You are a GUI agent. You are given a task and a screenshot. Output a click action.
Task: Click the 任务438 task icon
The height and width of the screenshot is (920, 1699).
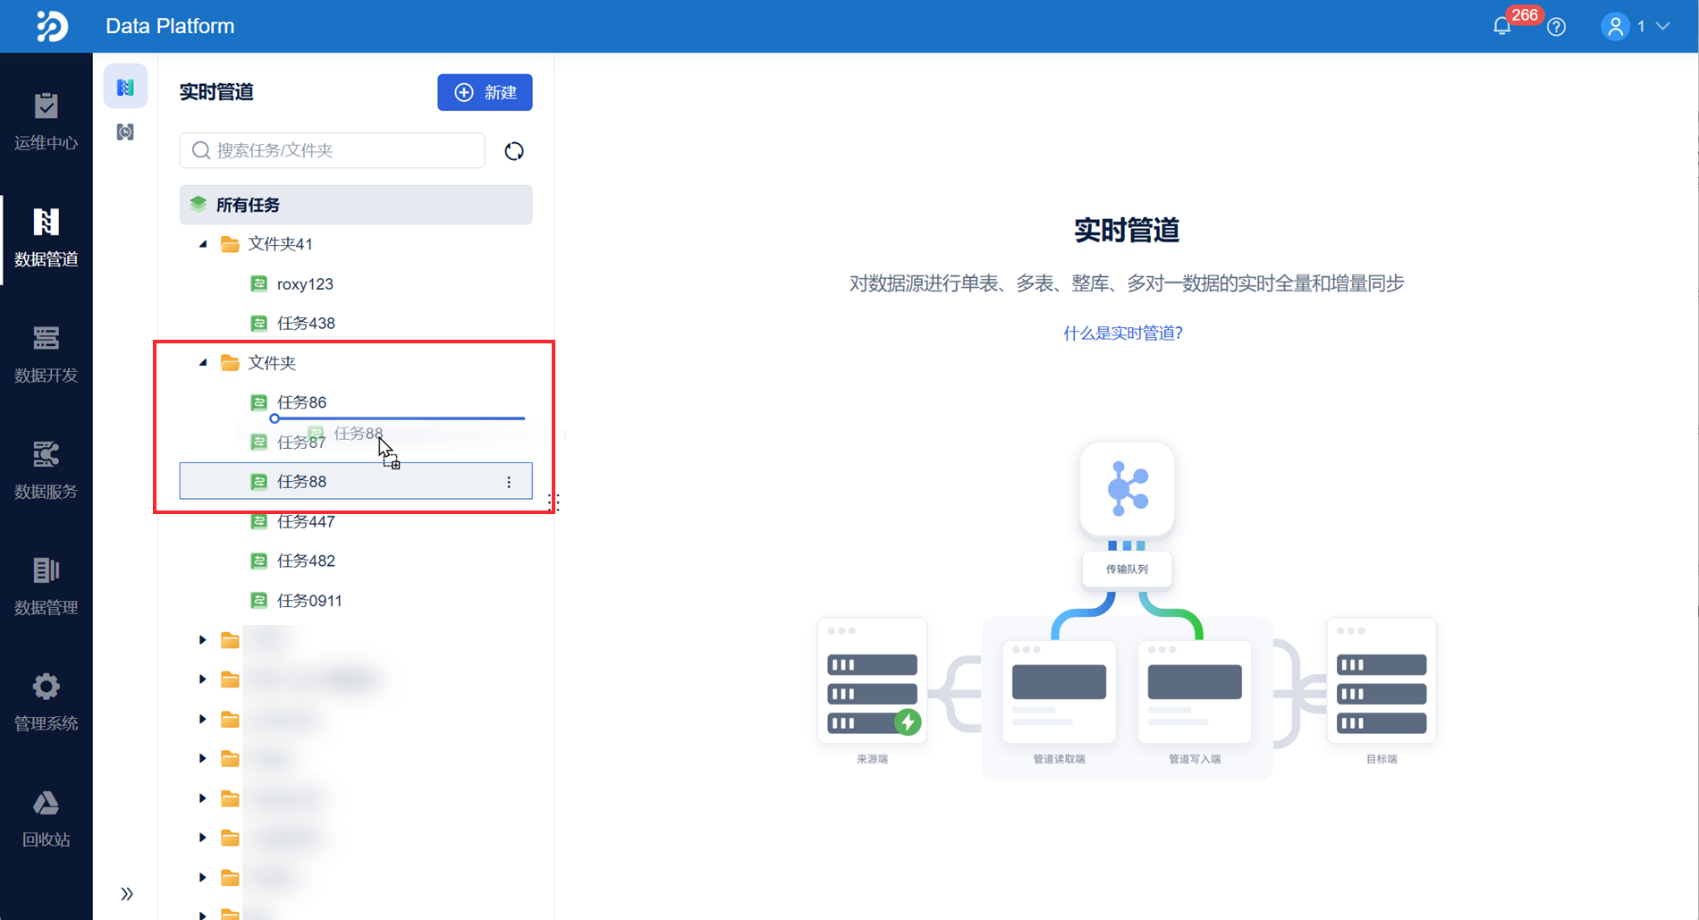[x=258, y=324]
